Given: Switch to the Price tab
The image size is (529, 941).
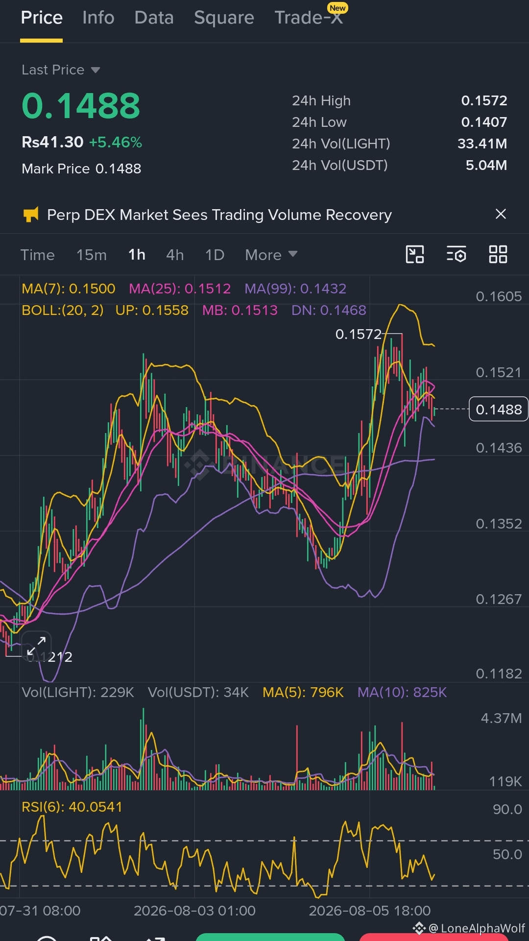Looking at the screenshot, I should (42, 18).
